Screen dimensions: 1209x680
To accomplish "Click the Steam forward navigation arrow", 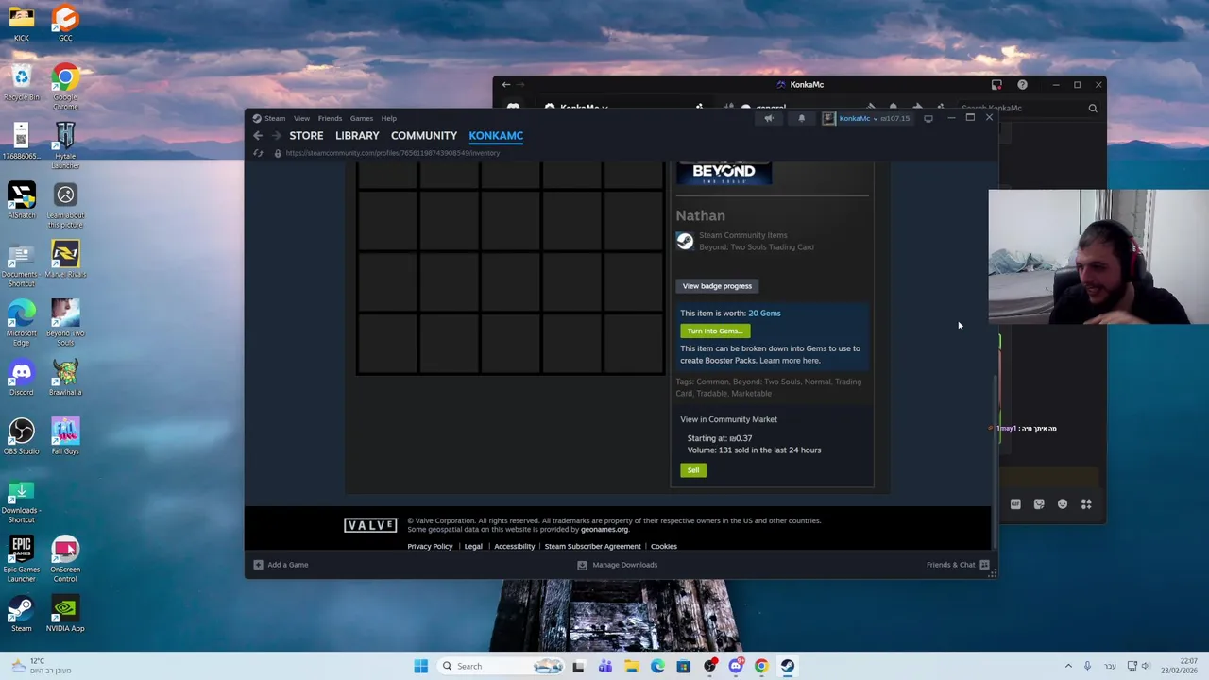I will tap(276, 136).
